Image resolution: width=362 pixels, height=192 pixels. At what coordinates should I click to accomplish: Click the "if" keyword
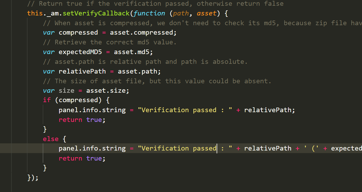pos(47,100)
